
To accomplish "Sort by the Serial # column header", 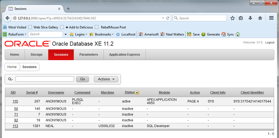I will click(x=32, y=93).
